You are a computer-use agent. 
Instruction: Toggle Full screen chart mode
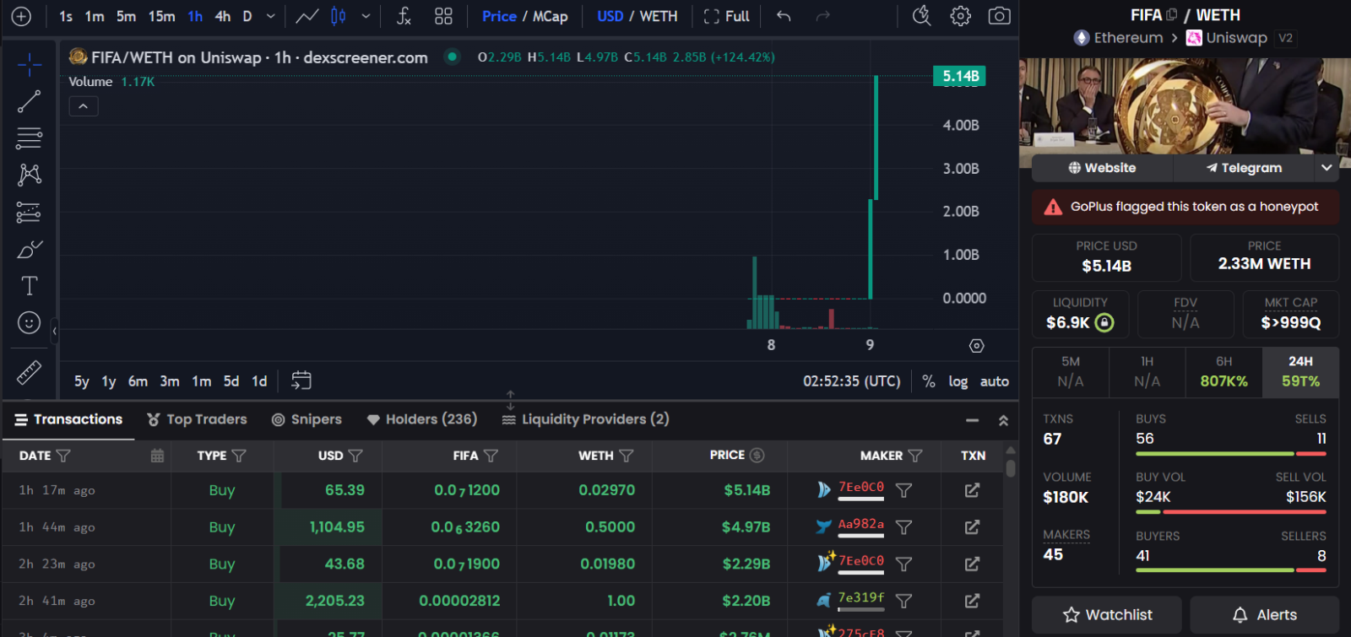coord(726,16)
